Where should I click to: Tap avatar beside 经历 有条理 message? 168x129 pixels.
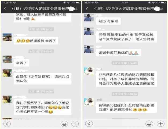point(89,18)
